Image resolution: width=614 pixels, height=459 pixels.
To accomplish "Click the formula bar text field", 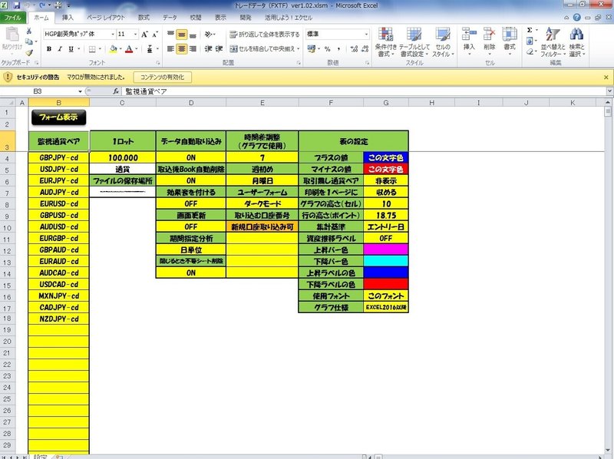I will point(364,91).
